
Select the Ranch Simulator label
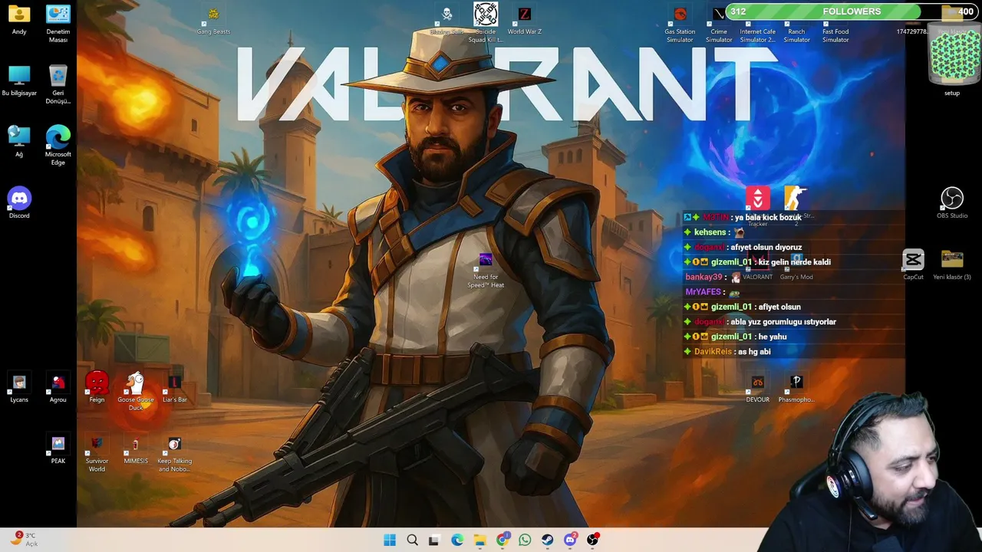tap(796, 35)
